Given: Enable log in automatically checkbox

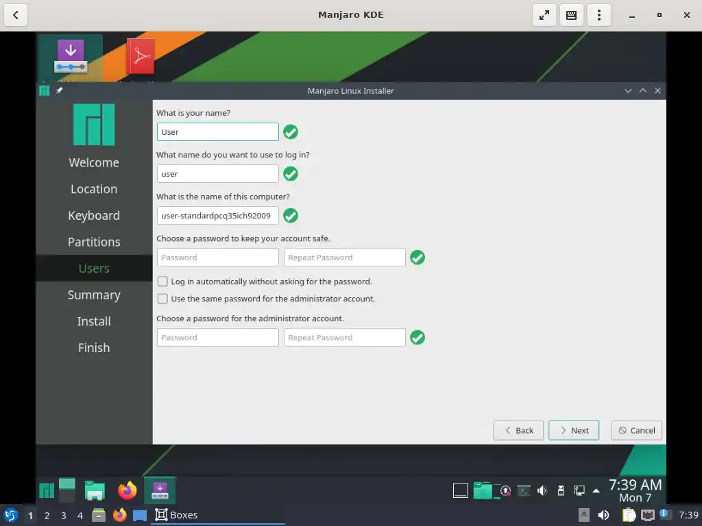Looking at the screenshot, I should click(x=162, y=281).
